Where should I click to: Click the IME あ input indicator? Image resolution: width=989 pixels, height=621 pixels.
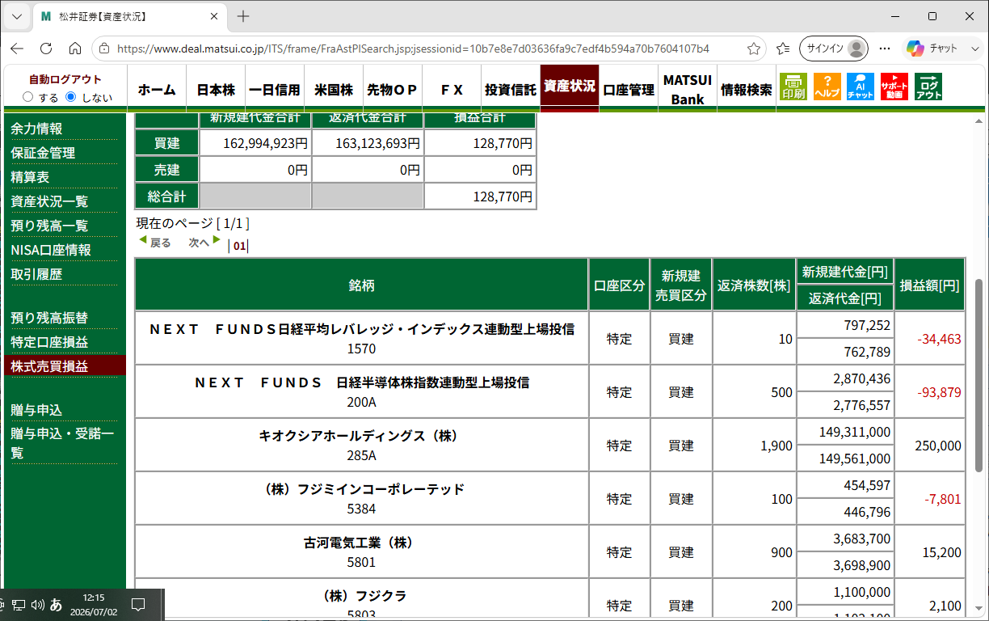pos(57,604)
